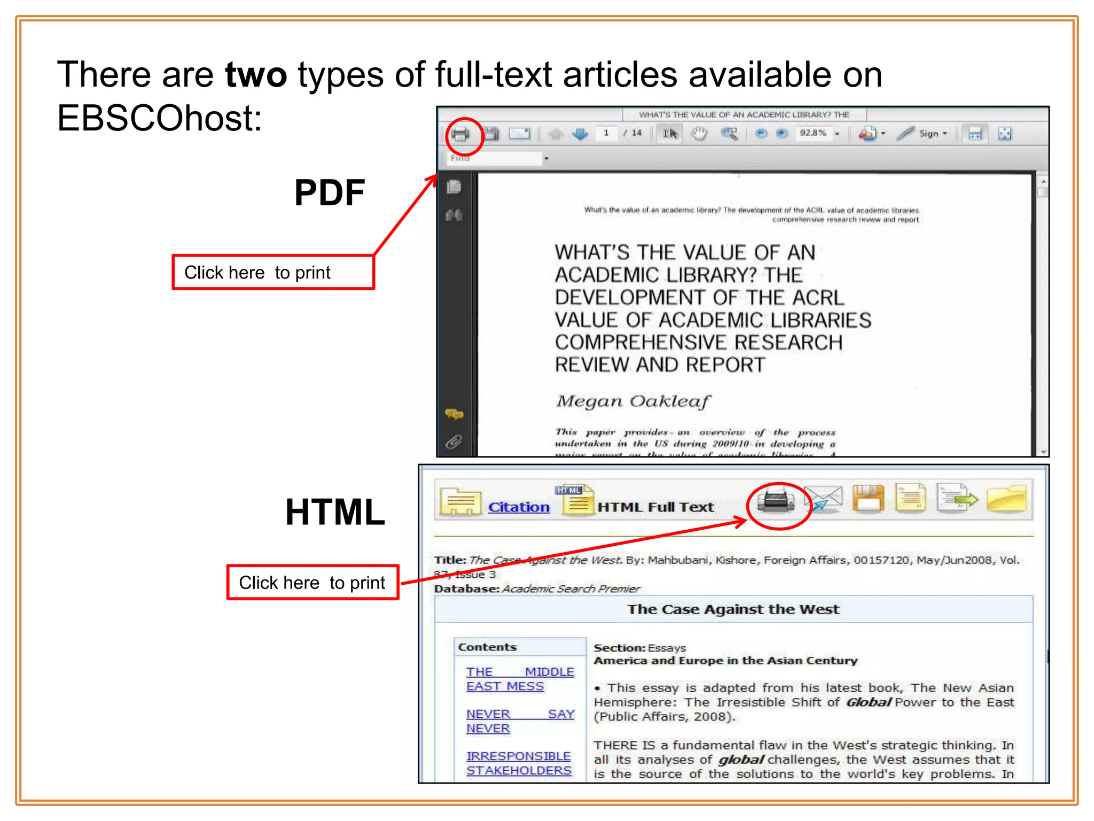Open THE MIDDLE EAST MESS contents link
This screenshot has height=821, width=1094.
click(x=520, y=679)
